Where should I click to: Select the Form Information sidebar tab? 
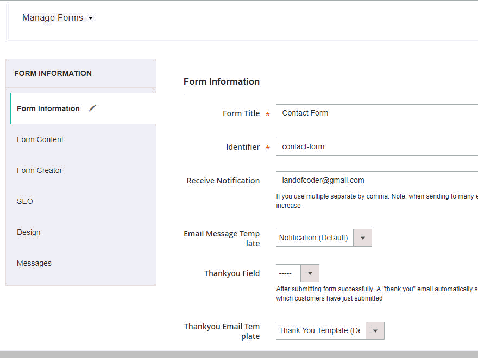pos(48,108)
